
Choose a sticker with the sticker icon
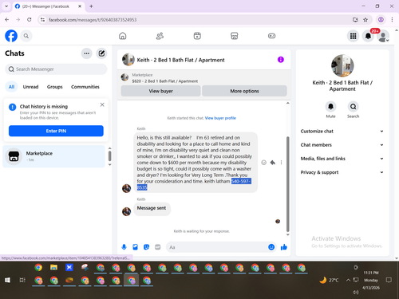(x=146, y=247)
